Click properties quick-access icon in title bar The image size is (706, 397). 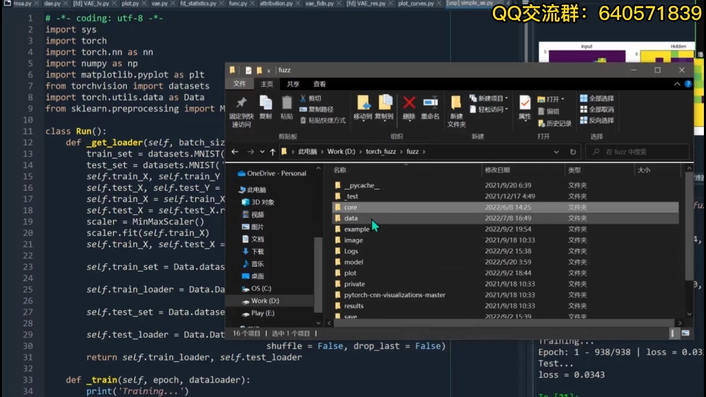click(248, 70)
